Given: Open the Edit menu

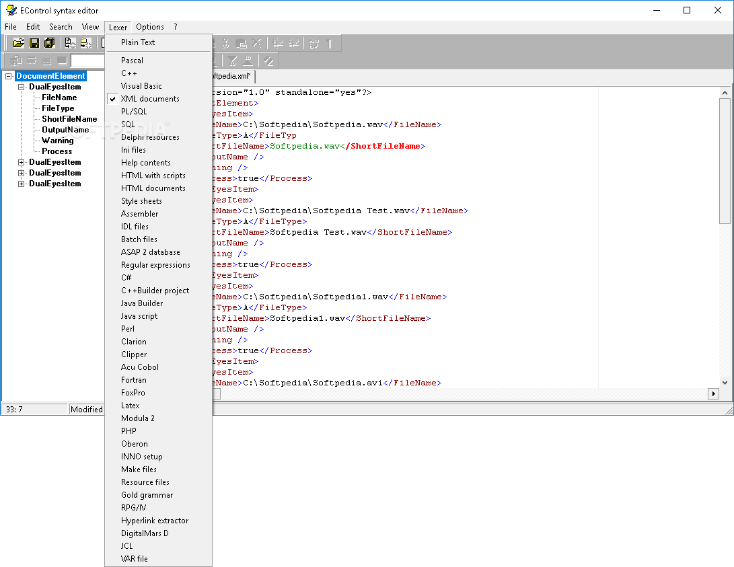Looking at the screenshot, I should pos(33,27).
